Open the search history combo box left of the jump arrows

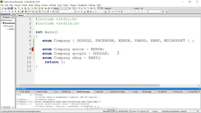pos(68,12)
